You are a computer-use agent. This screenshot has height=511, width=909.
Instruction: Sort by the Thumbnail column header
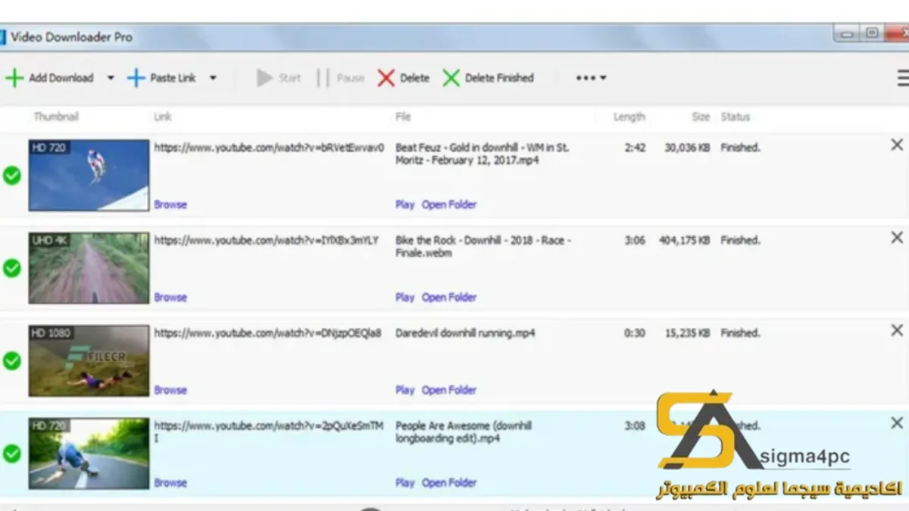56,117
